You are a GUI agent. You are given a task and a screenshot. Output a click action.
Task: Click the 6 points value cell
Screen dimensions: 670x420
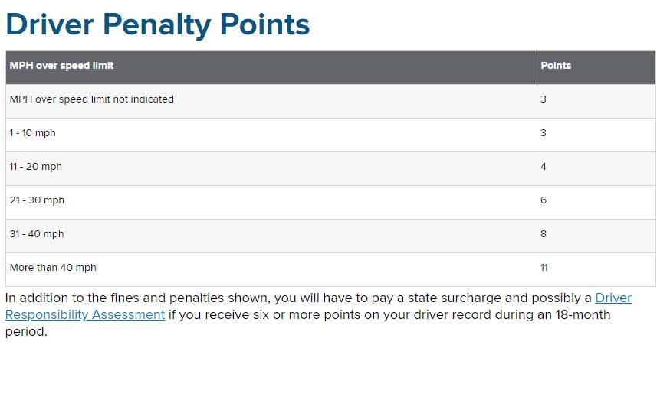coord(596,202)
